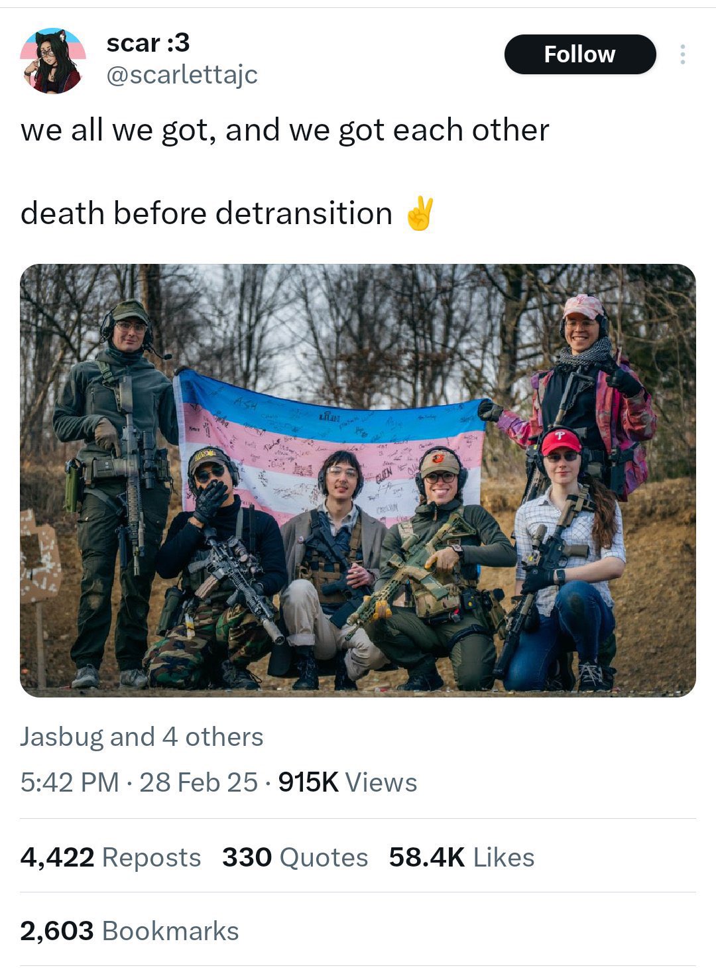This screenshot has width=716, height=968.
Task: Open the three-dot more options menu
Action: pyautogui.click(x=682, y=54)
